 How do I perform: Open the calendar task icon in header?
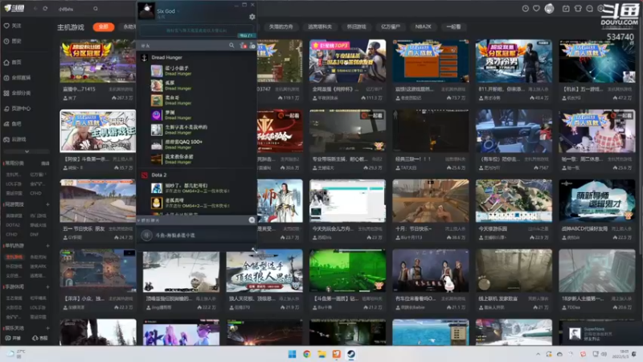pos(566,9)
